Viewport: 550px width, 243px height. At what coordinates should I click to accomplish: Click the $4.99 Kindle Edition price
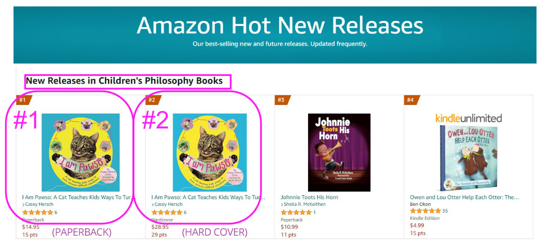(x=417, y=225)
